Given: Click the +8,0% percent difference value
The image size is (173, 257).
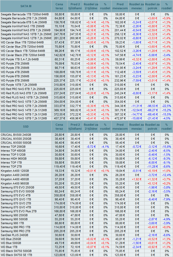Looking at the screenshot, I should click(166, 227).
